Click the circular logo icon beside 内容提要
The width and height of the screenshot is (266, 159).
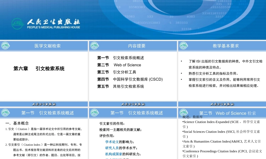[x=95, y=45]
